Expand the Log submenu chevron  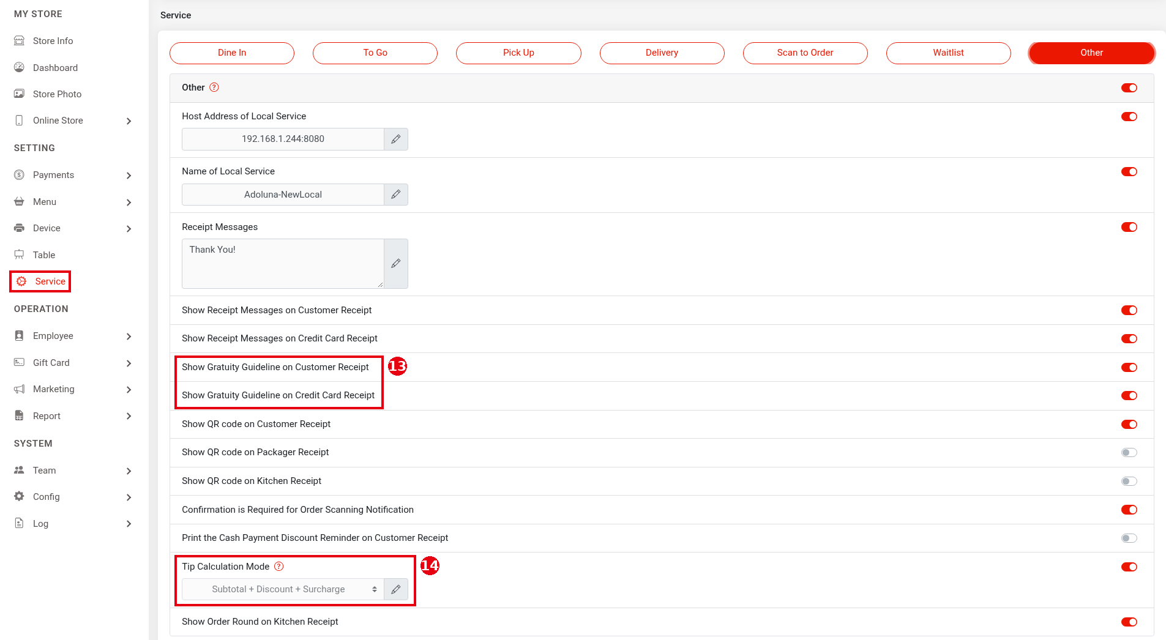pos(129,524)
